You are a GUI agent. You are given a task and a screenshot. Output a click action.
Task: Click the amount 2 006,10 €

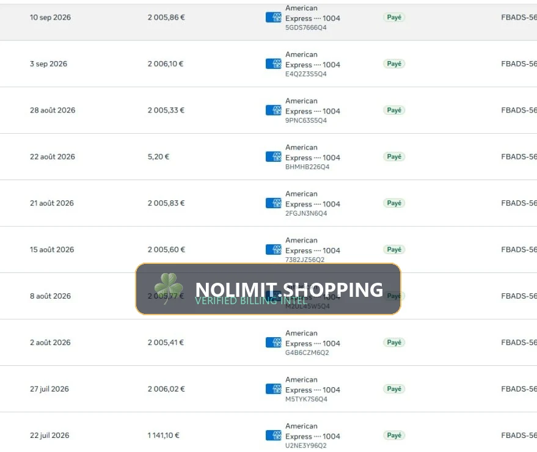166,64
